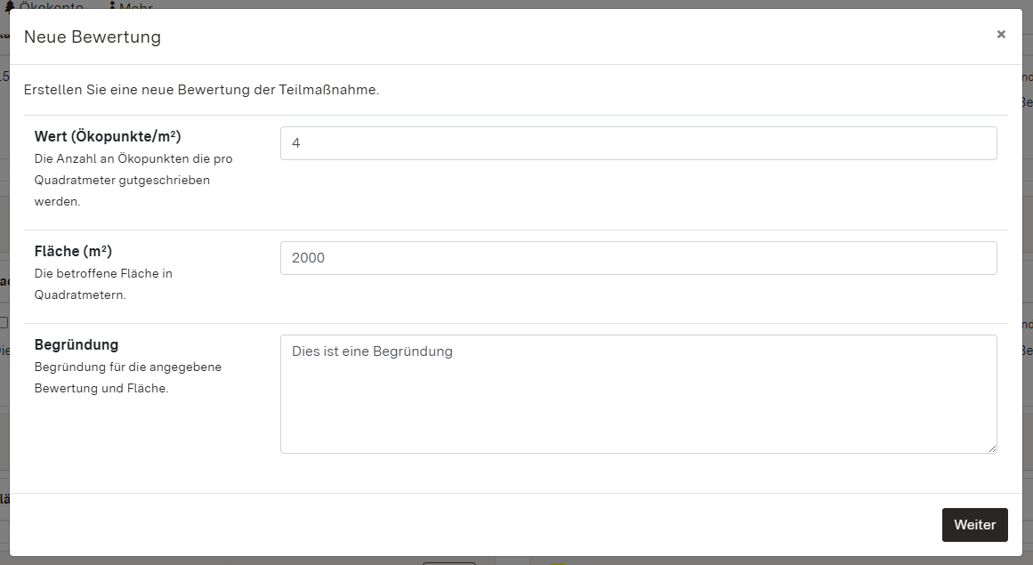This screenshot has width=1033, height=565.
Task: Click the "Fläche (m²)" label
Action: point(73,251)
